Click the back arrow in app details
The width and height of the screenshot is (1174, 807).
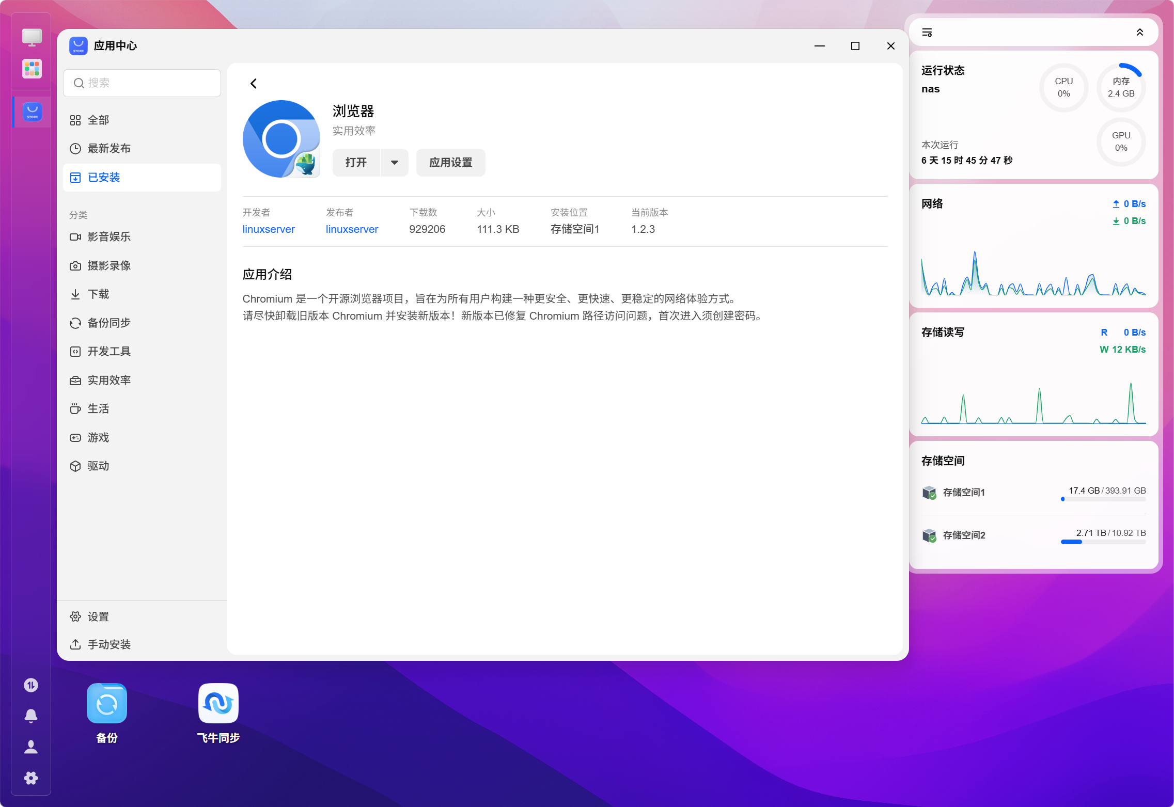[x=254, y=84]
